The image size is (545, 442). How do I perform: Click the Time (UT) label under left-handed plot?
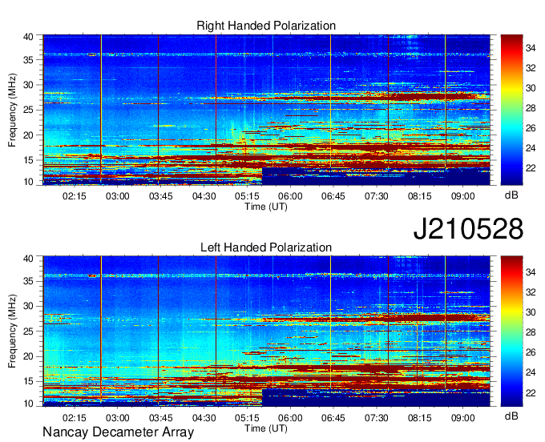[266, 428]
